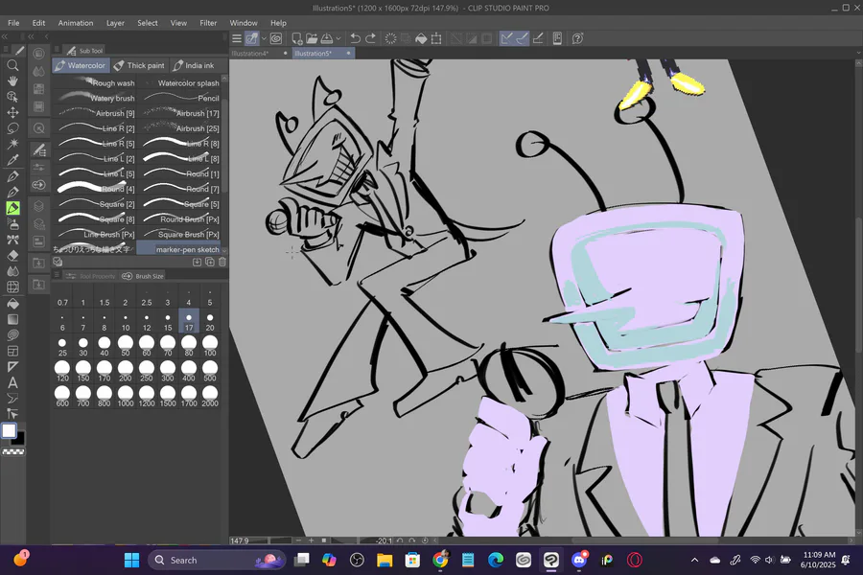This screenshot has height=575, width=863.
Task: Click the Redo arrow in command bar
Action: pos(371,38)
